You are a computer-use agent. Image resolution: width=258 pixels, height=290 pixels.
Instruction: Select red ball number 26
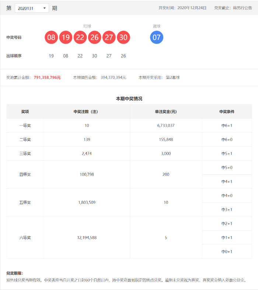(x=94, y=38)
